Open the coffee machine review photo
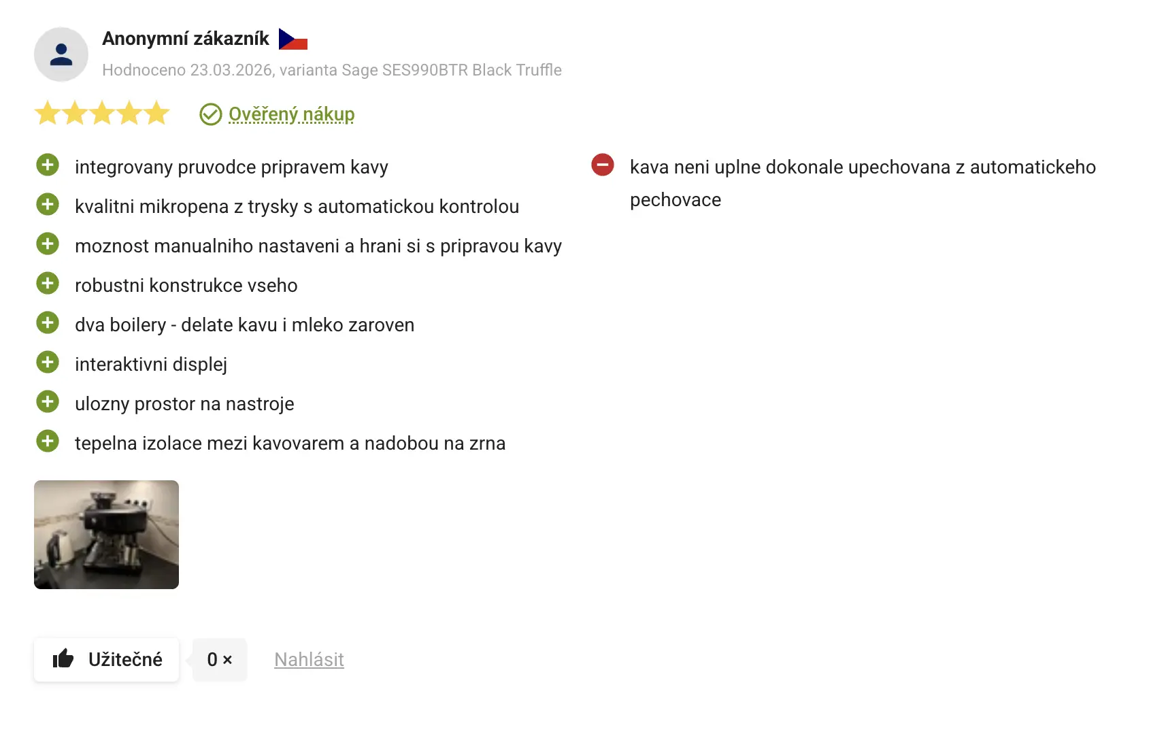1151x732 pixels. pyautogui.click(x=106, y=535)
